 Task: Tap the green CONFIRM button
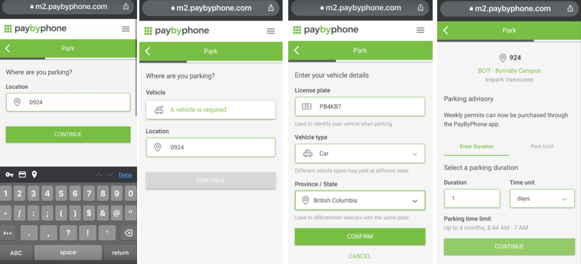pos(360,236)
